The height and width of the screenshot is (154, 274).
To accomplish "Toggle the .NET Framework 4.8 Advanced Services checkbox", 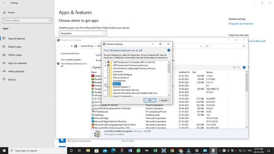I will 108,65.
